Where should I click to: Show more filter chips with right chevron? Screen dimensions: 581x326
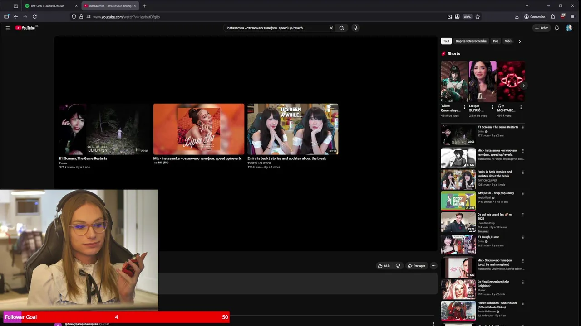520,41
